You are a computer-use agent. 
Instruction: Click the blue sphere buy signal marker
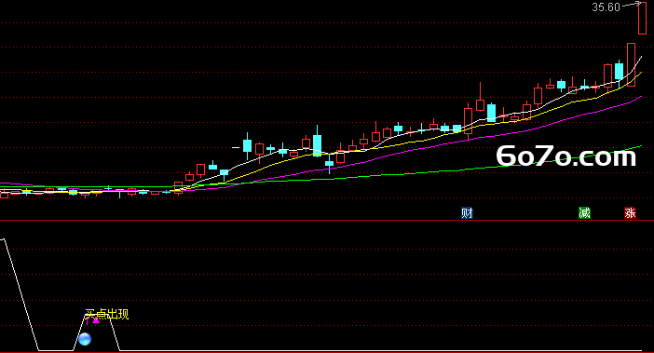(x=85, y=339)
